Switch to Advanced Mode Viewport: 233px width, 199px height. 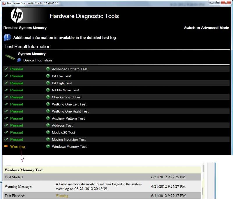206,28
